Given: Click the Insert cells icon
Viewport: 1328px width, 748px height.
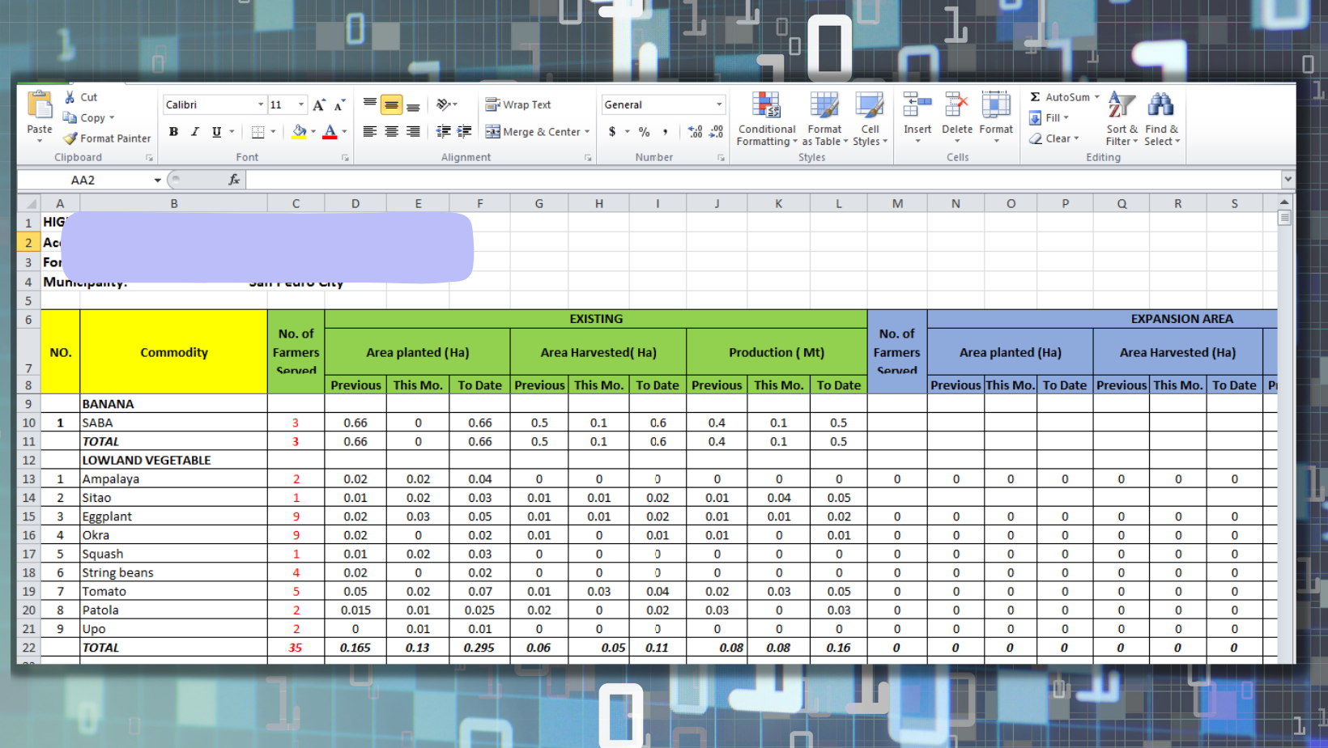Looking at the screenshot, I should pos(917,105).
